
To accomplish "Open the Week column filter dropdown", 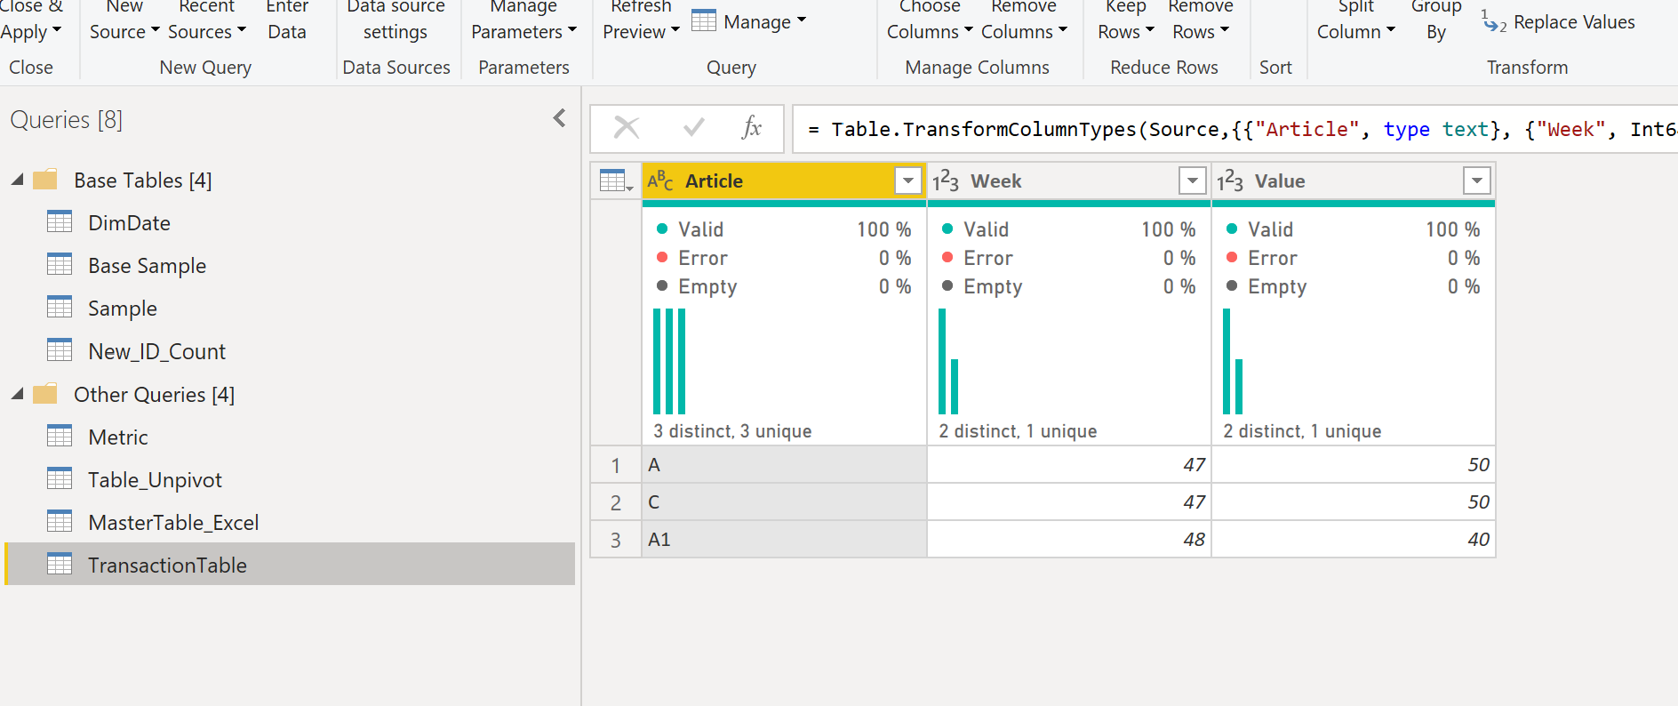I will click(x=1192, y=181).
